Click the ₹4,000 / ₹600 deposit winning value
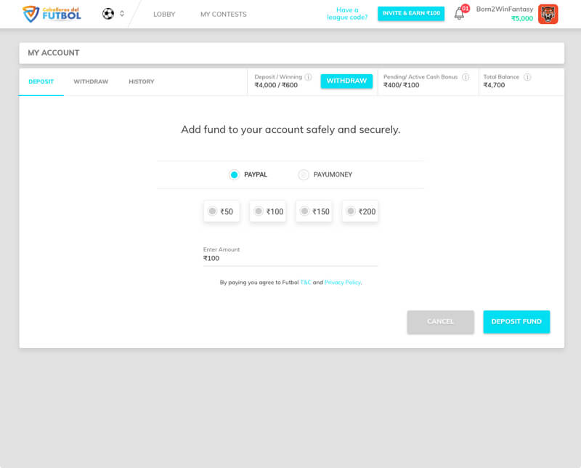 click(276, 85)
